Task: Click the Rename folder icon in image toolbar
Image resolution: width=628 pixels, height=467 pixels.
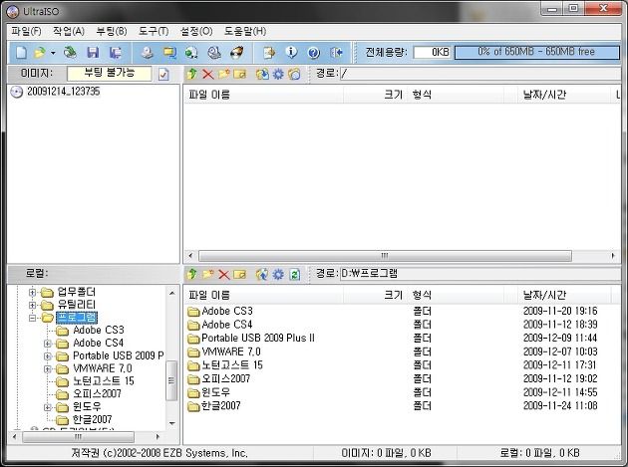Action: pyautogui.click(x=240, y=74)
